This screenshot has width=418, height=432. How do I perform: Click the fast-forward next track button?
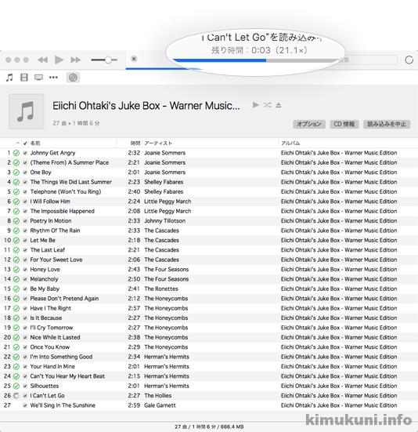75,60
